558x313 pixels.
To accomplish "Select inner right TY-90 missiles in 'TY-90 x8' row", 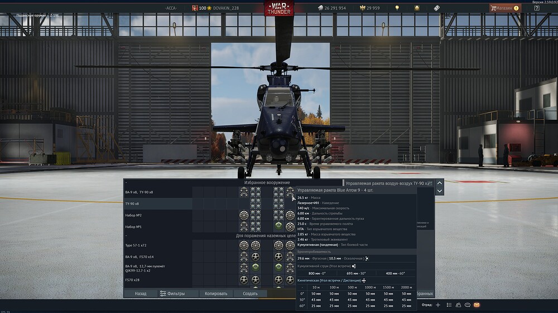I will (x=278, y=204).
